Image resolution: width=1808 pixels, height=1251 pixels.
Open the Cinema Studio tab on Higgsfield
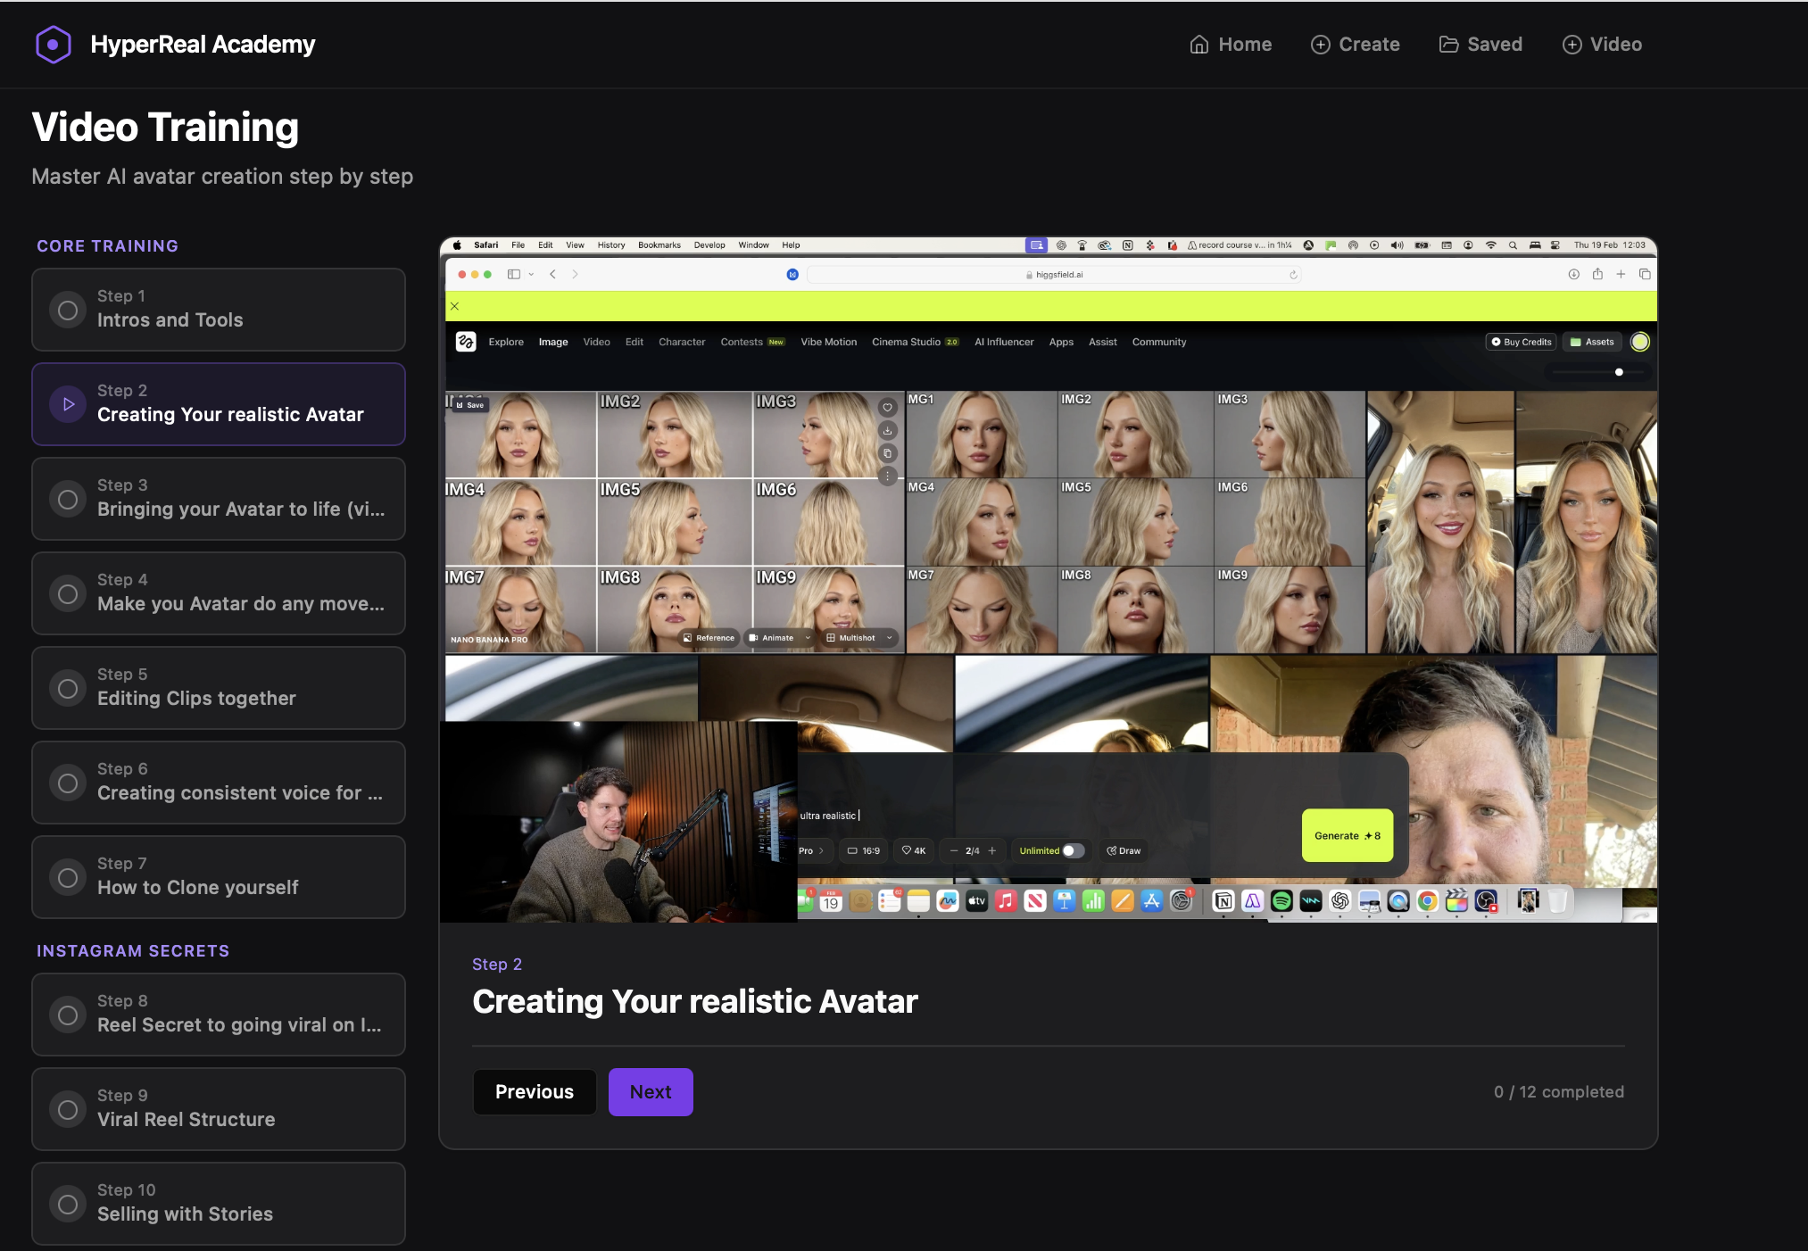point(915,342)
